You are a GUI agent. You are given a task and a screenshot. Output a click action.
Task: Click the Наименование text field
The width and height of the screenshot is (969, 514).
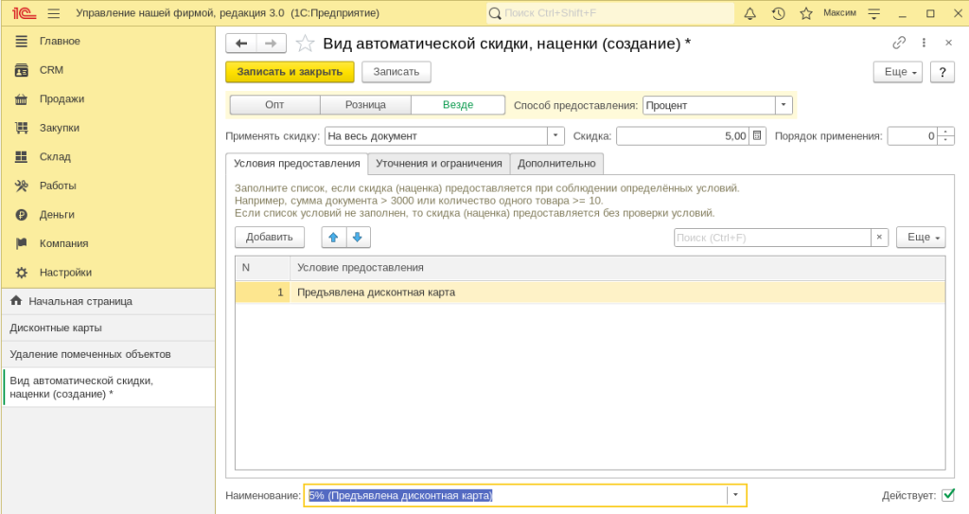(516, 495)
